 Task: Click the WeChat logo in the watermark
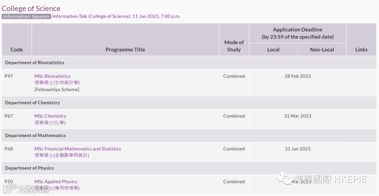point(284,179)
